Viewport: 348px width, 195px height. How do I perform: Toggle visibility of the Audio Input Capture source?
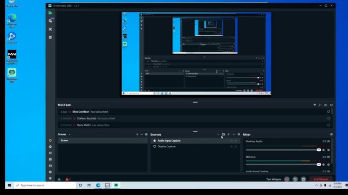coord(236,141)
